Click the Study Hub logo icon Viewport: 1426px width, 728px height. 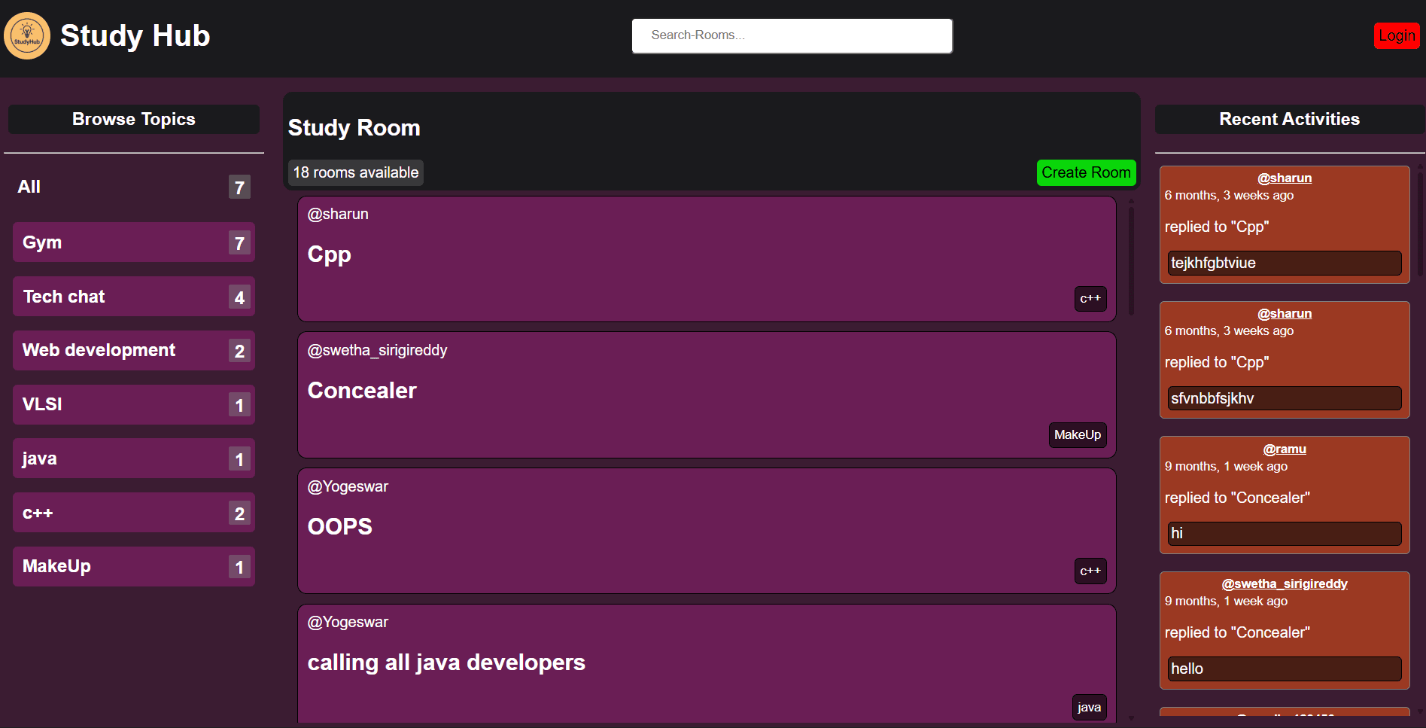[x=27, y=35]
